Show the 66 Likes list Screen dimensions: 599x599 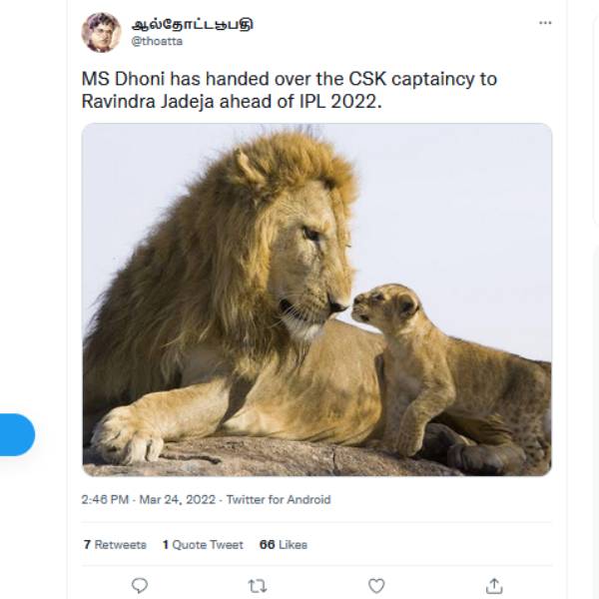point(283,545)
